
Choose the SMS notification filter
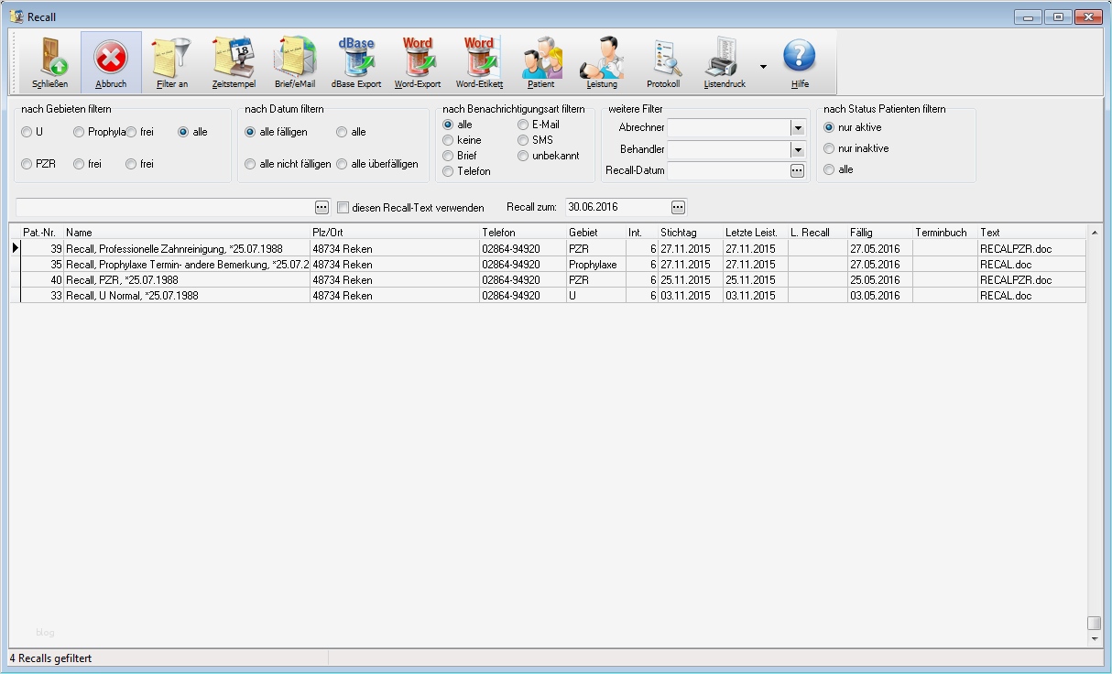[x=523, y=140]
